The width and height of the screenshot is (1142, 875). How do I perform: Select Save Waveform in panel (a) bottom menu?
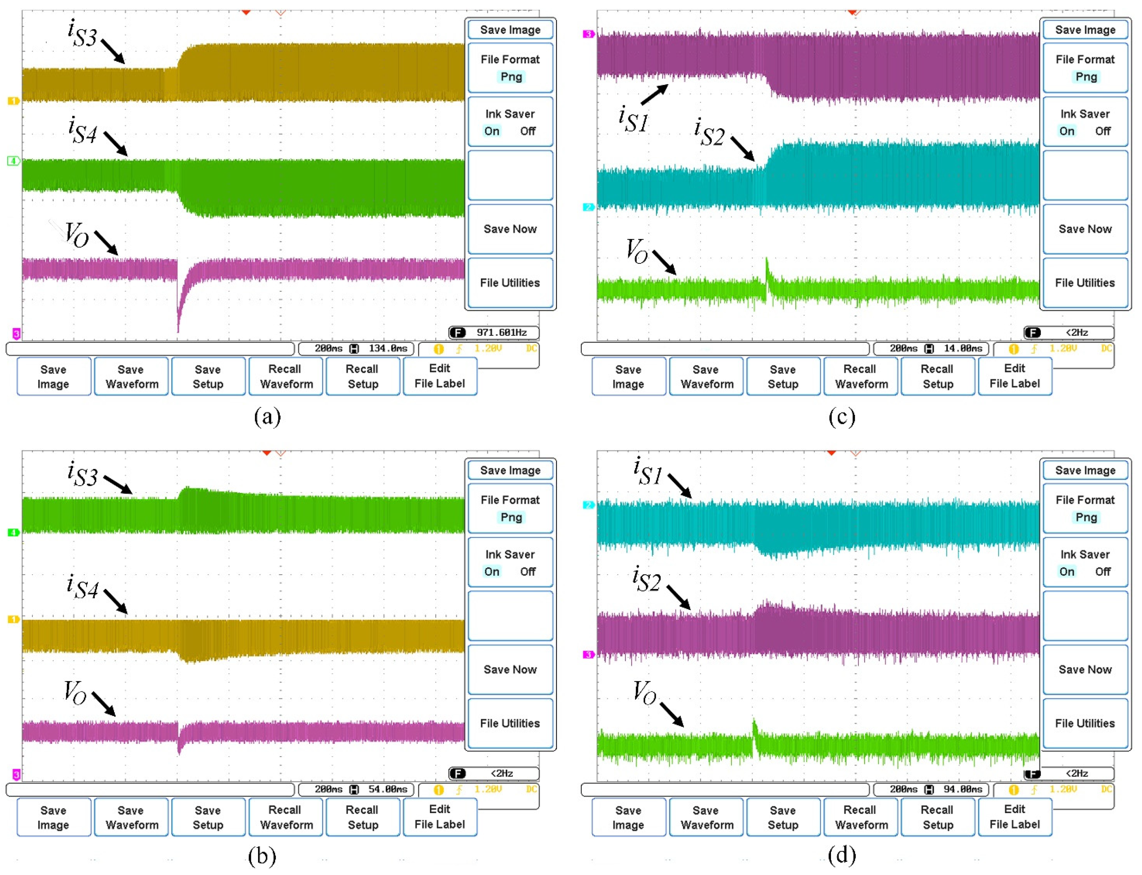(x=131, y=377)
